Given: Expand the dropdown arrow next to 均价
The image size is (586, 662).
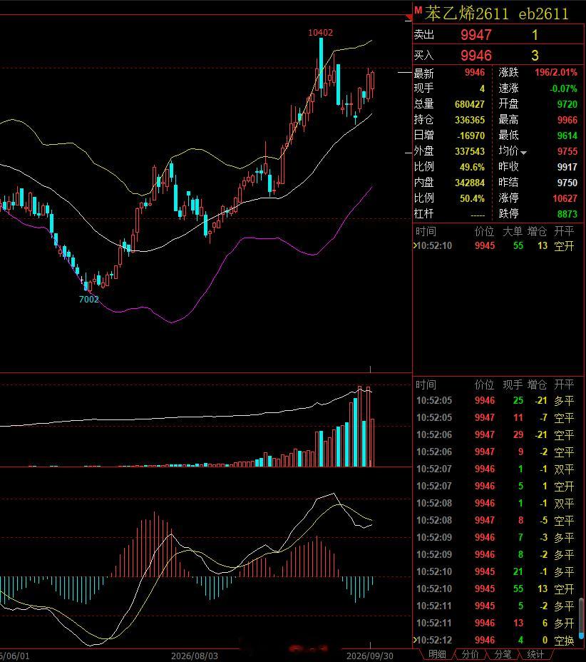Looking at the screenshot, I should (x=523, y=153).
